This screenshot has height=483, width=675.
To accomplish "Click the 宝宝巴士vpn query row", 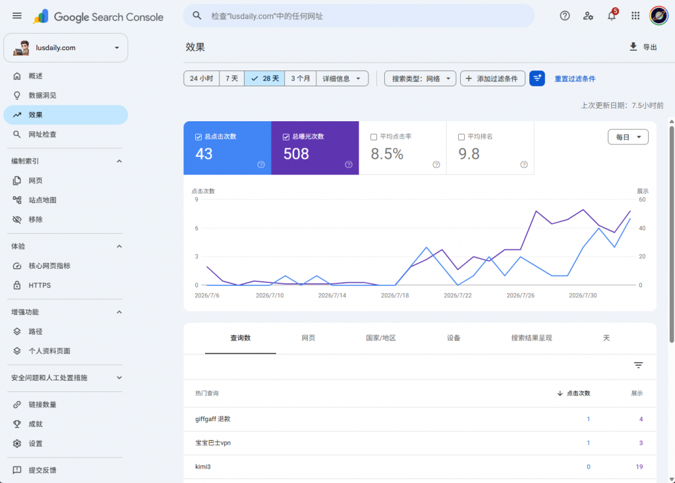I will coord(420,443).
